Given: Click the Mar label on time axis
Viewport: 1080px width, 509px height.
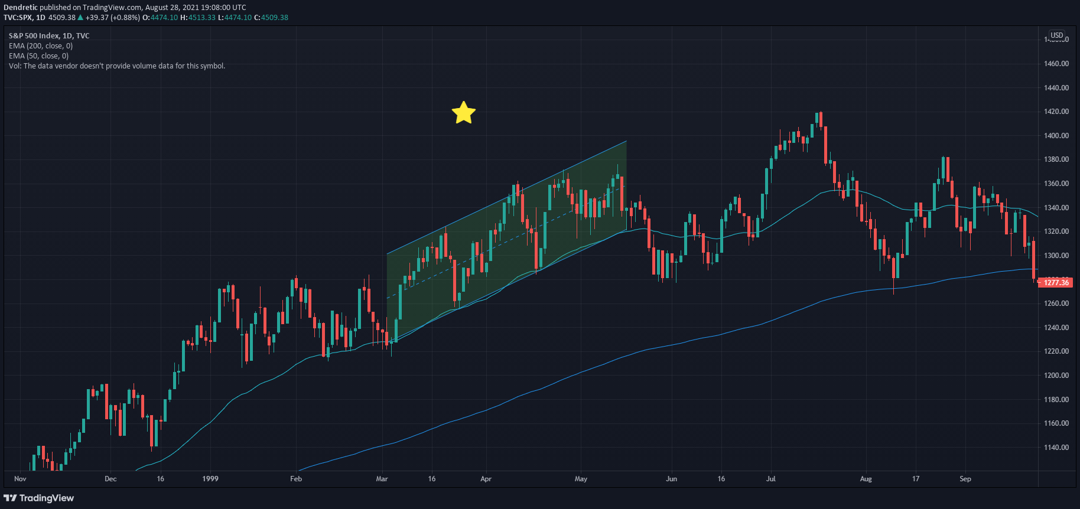Looking at the screenshot, I should pyautogui.click(x=382, y=479).
